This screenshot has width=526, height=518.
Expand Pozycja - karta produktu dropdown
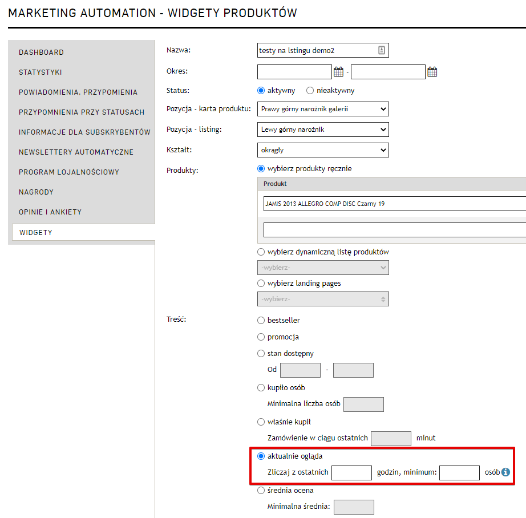323,109
